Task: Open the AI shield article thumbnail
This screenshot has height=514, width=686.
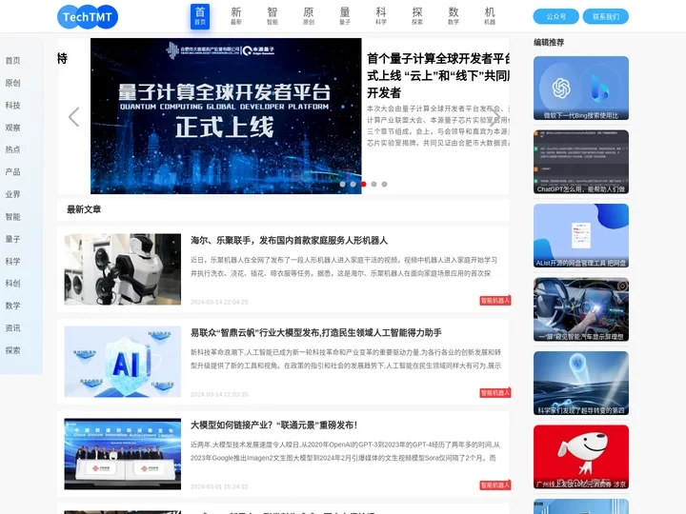Action: (123, 362)
